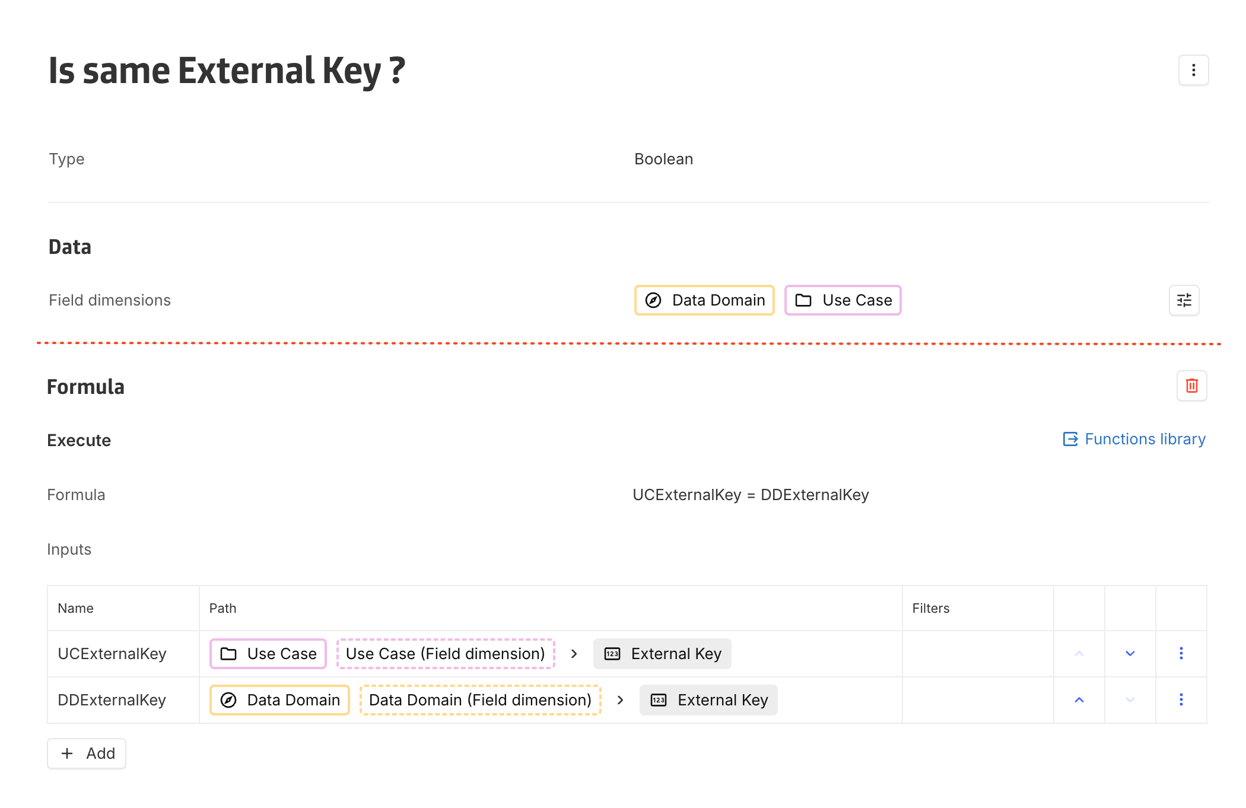Delete the formula with trash icon

pyautogui.click(x=1191, y=386)
